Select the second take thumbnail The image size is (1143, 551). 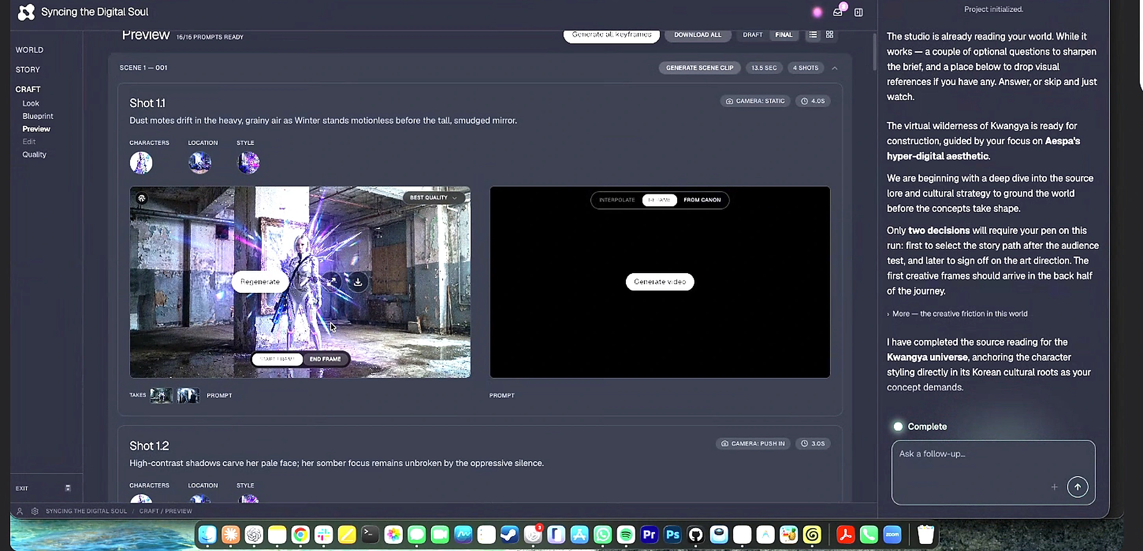pos(188,395)
